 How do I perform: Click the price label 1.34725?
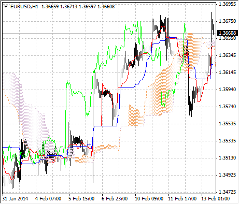227,192
